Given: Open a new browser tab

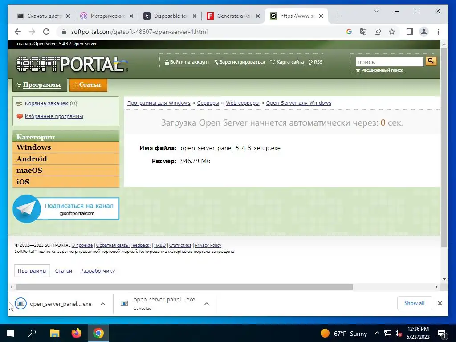Looking at the screenshot, I should (x=338, y=16).
